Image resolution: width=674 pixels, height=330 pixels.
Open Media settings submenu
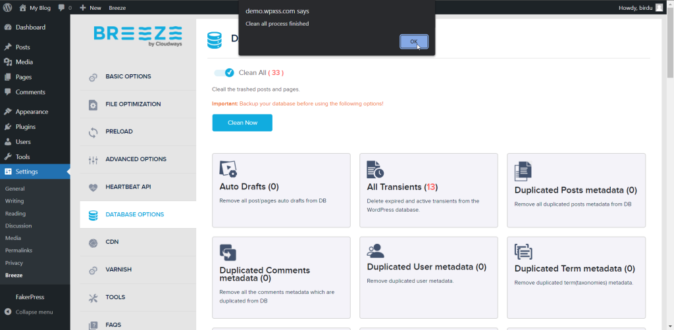(13, 238)
